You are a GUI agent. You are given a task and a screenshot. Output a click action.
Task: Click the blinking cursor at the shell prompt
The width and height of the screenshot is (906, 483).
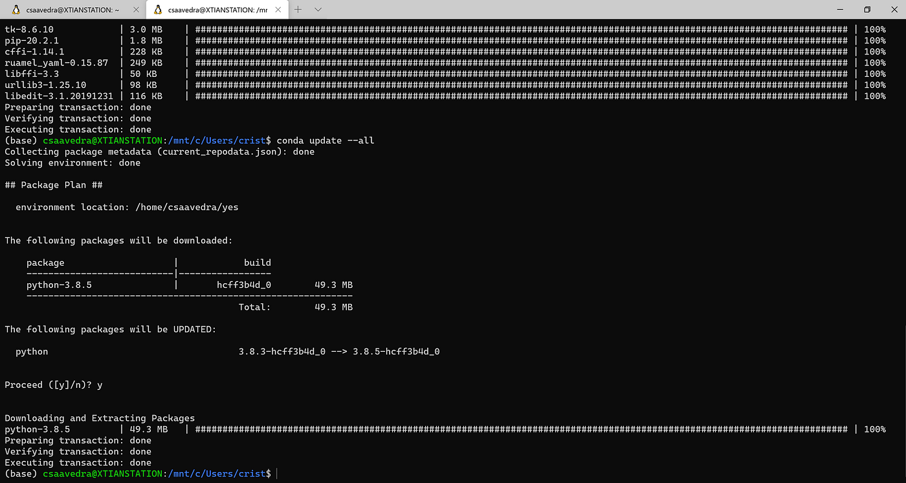(x=276, y=473)
